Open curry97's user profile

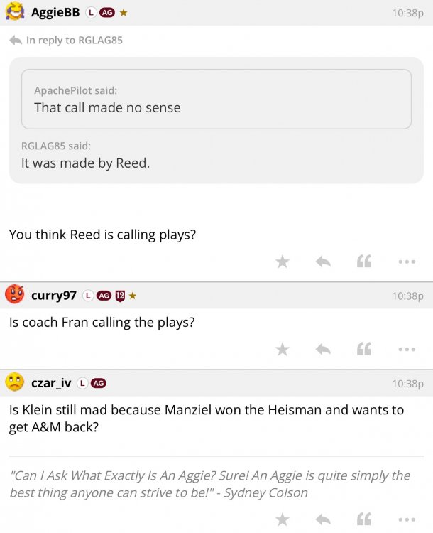54,295
